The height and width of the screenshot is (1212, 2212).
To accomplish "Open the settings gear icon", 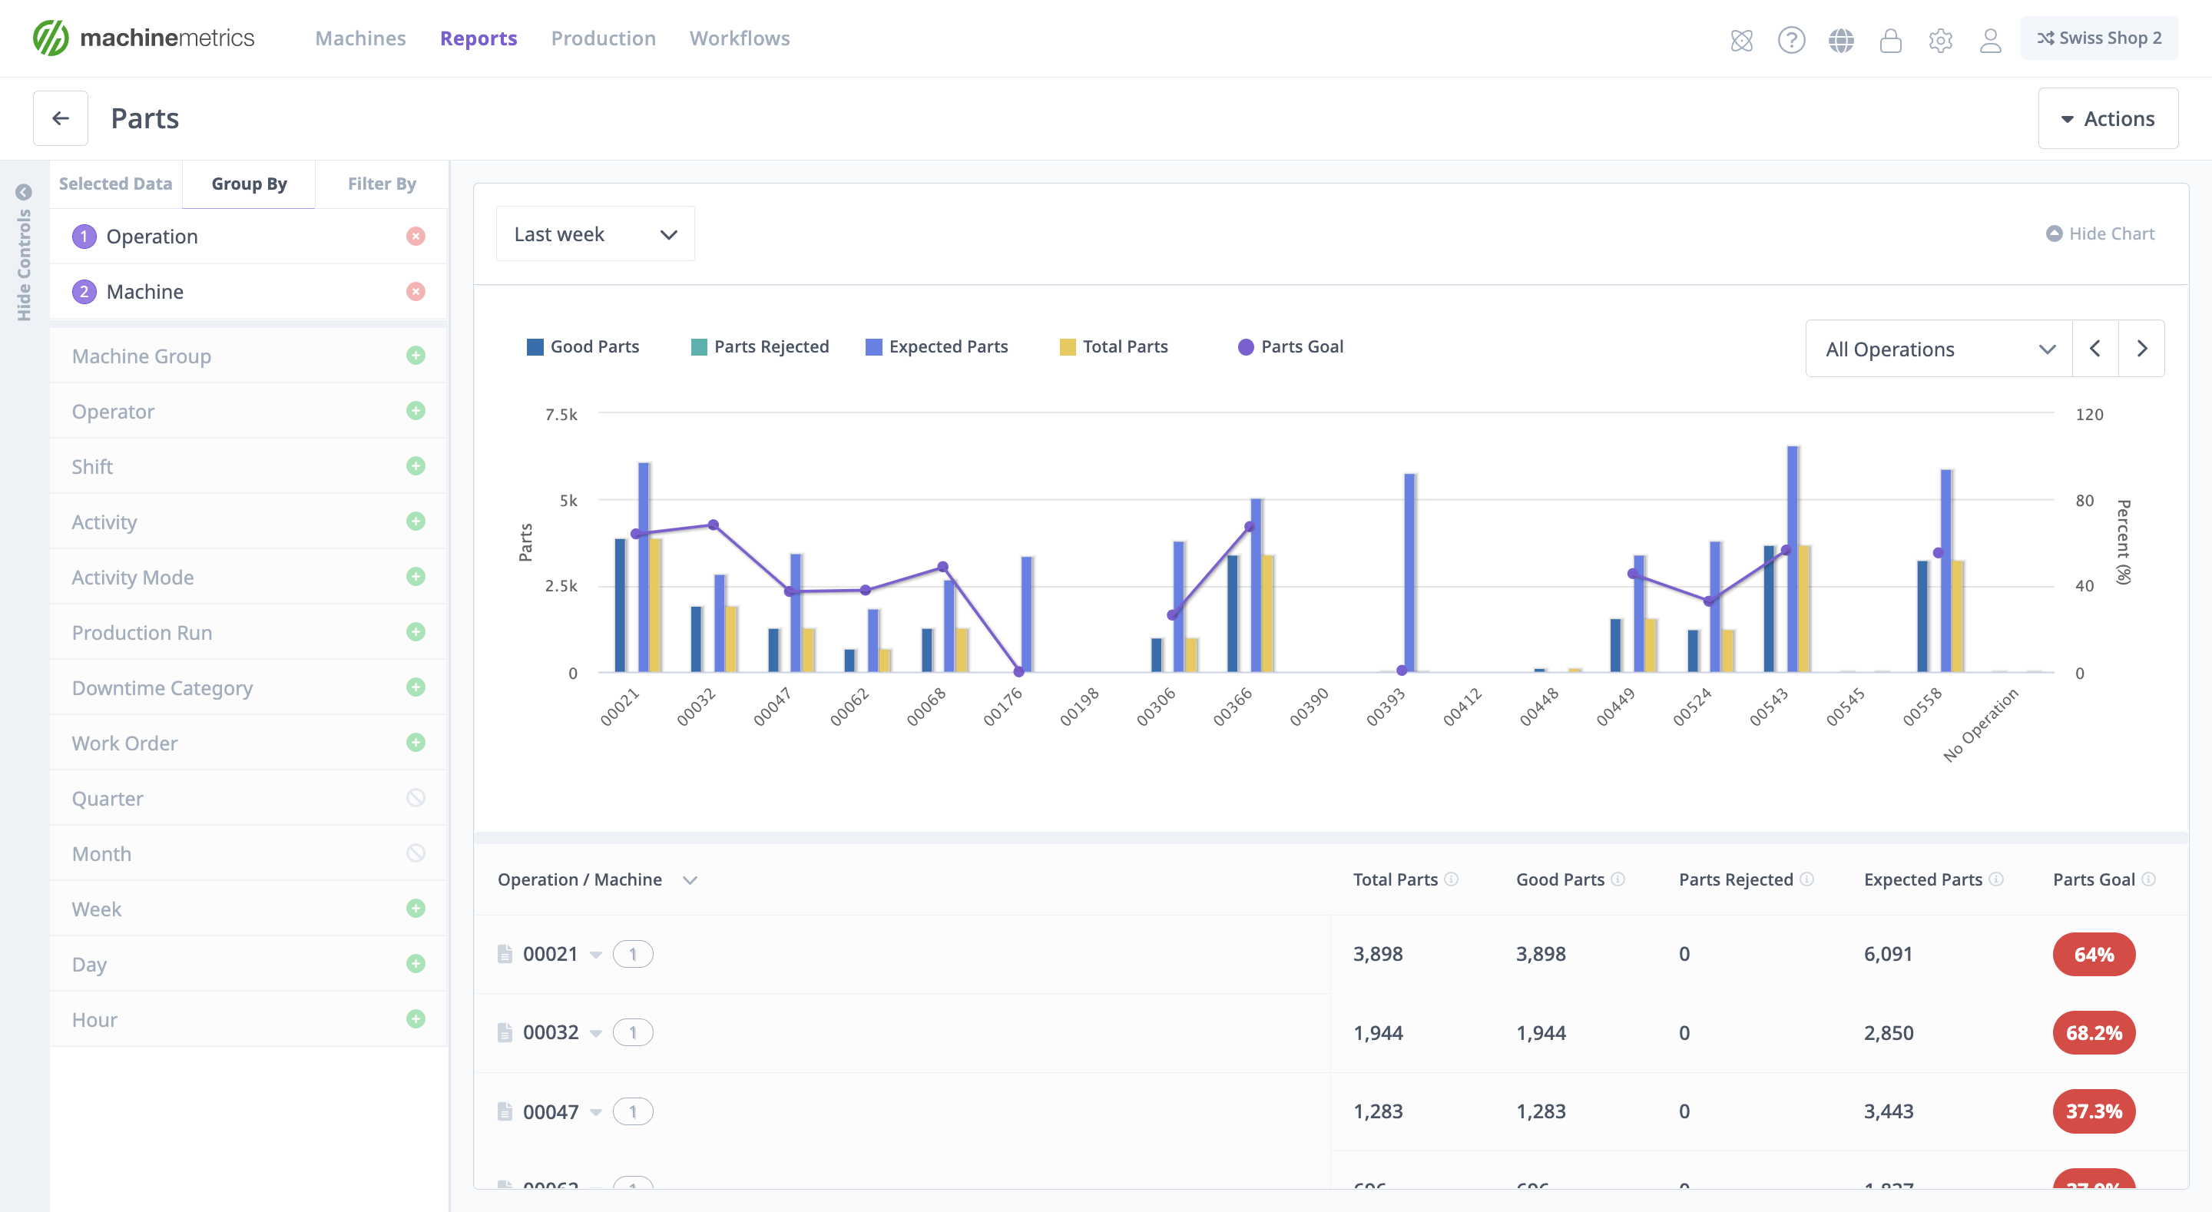I will [x=1941, y=39].
